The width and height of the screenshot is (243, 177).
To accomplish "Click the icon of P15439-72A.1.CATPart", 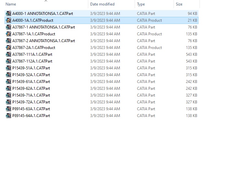I will point(8,102).
